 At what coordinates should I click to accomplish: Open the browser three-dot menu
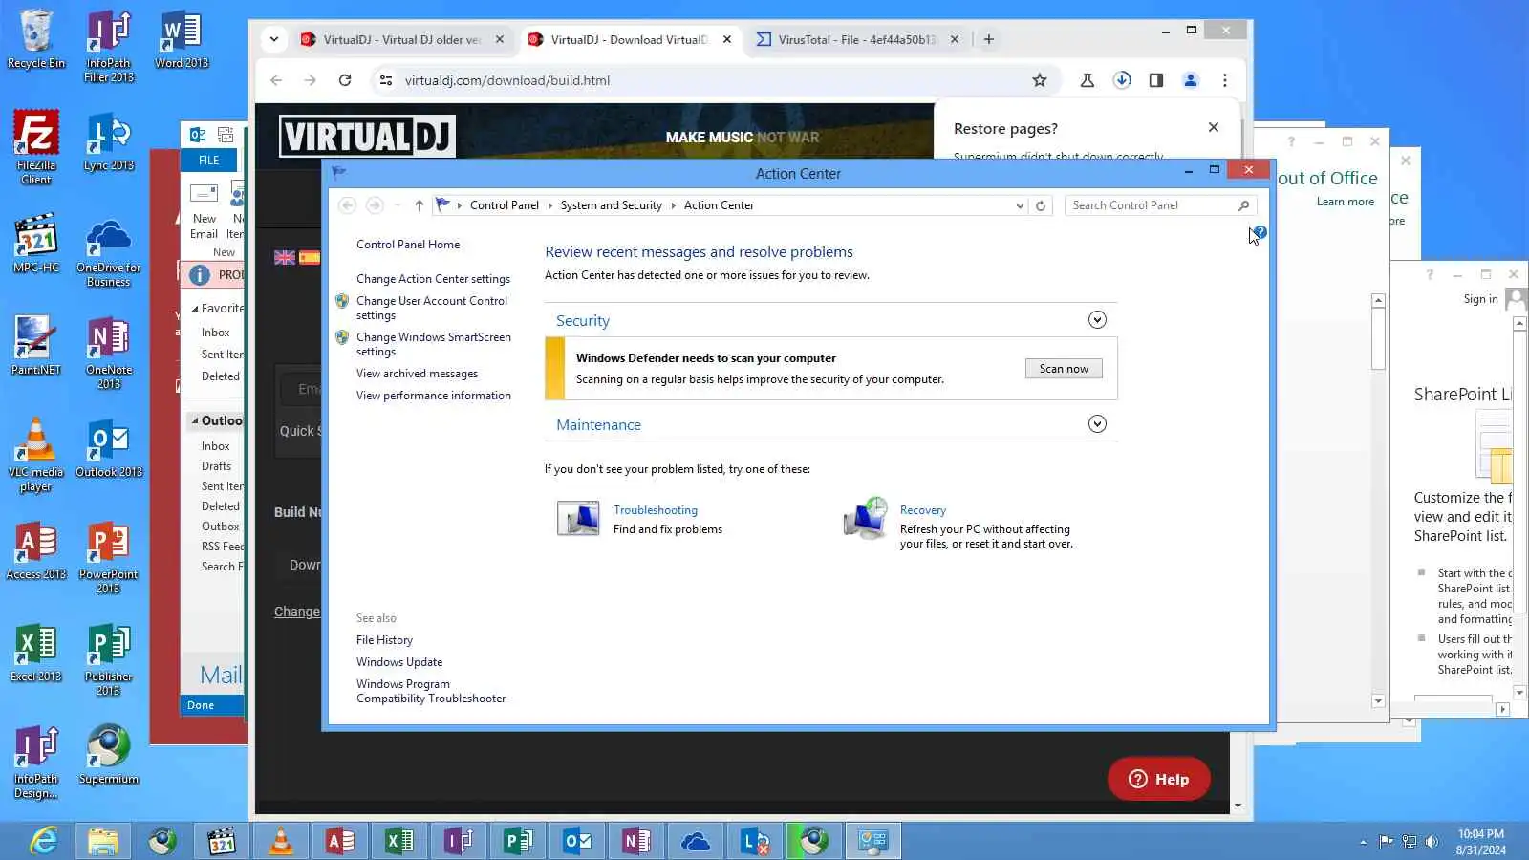point(1225,80)
